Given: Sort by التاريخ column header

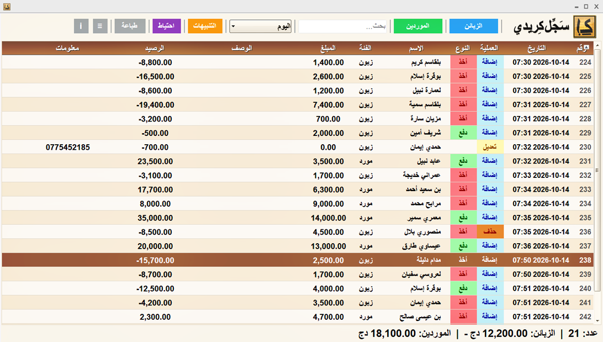Looking at the screenshot, I should point(536,48).
